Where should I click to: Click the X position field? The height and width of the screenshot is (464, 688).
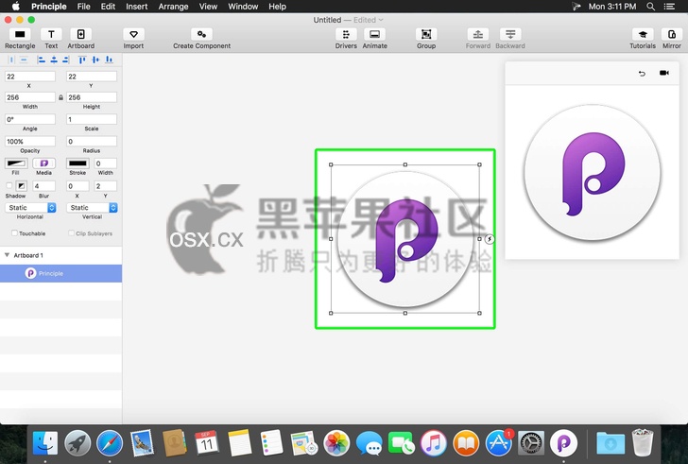[30, 77]
